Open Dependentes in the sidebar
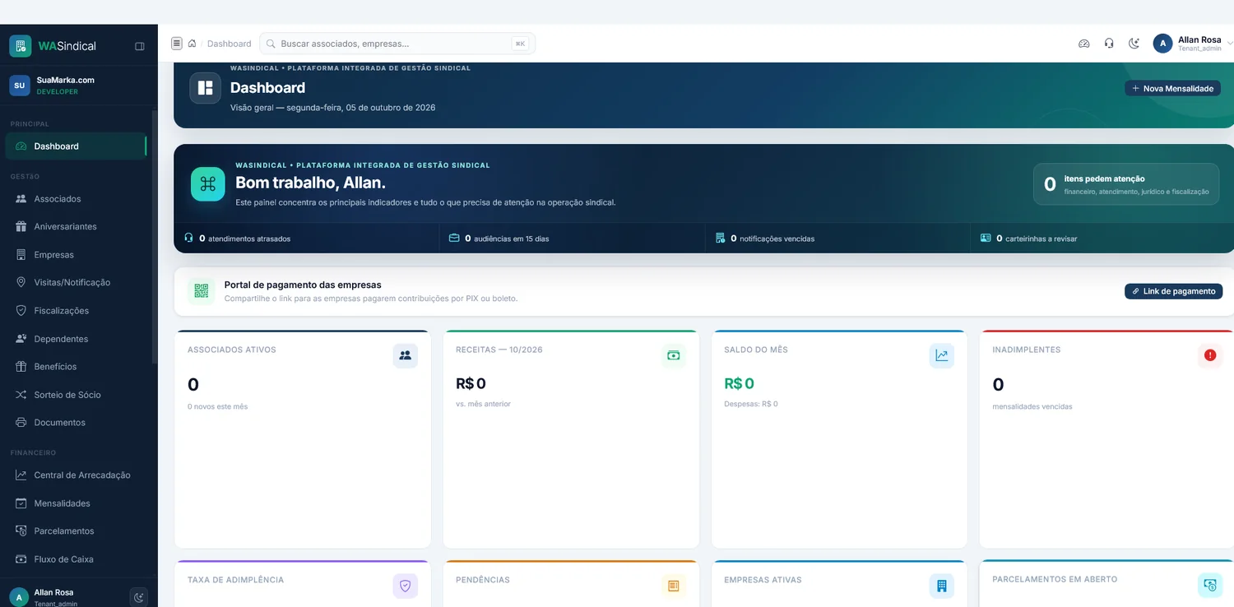 [x=76, y=339]
